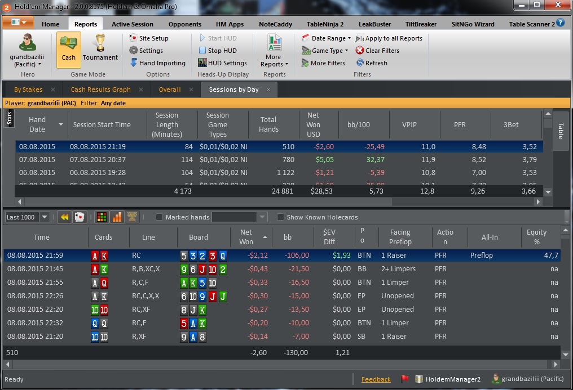This screenshot has height=390, width=573.
Task: Click the HoldemManager2 database icon
Action: 419,379
